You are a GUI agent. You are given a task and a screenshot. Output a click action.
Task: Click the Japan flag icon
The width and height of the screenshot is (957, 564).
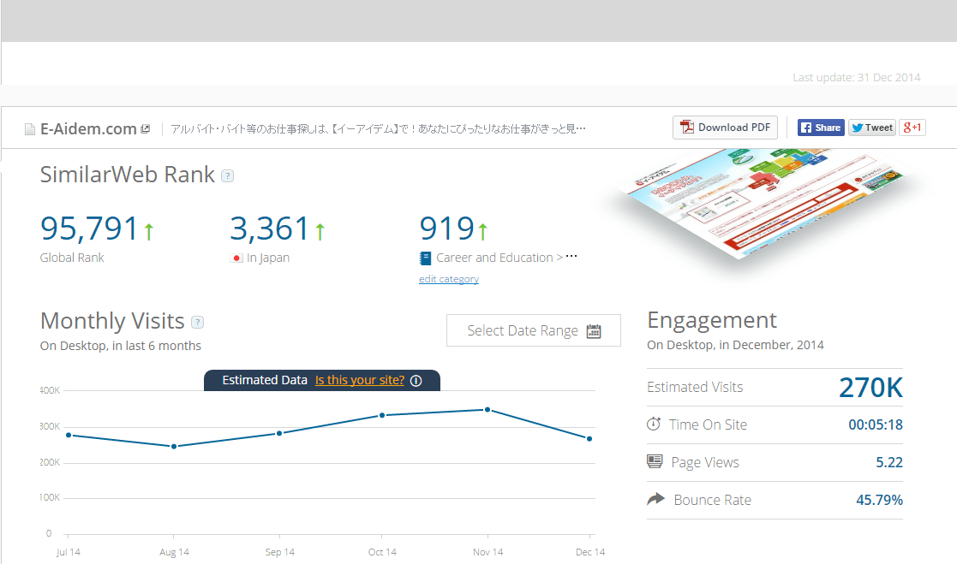pos(236,258)
